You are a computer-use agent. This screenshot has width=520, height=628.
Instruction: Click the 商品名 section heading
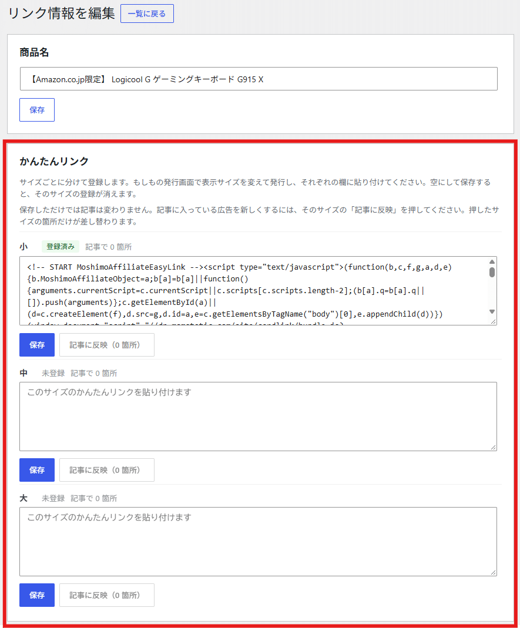click(34, 52)
